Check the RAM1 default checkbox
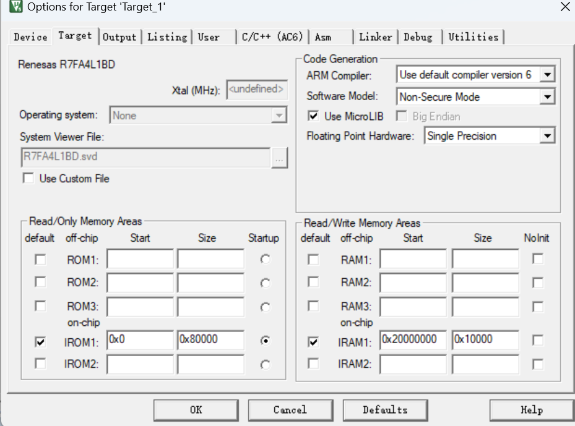This screenshot has height=426, width=575. tap(313, 260)
